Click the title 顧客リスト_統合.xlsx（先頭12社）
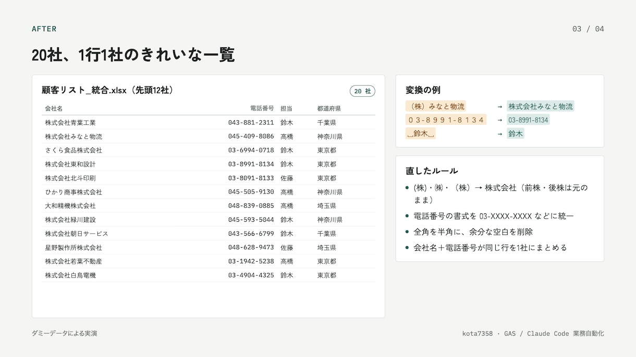This screenshot has width=636, height=357. point(108,90)
